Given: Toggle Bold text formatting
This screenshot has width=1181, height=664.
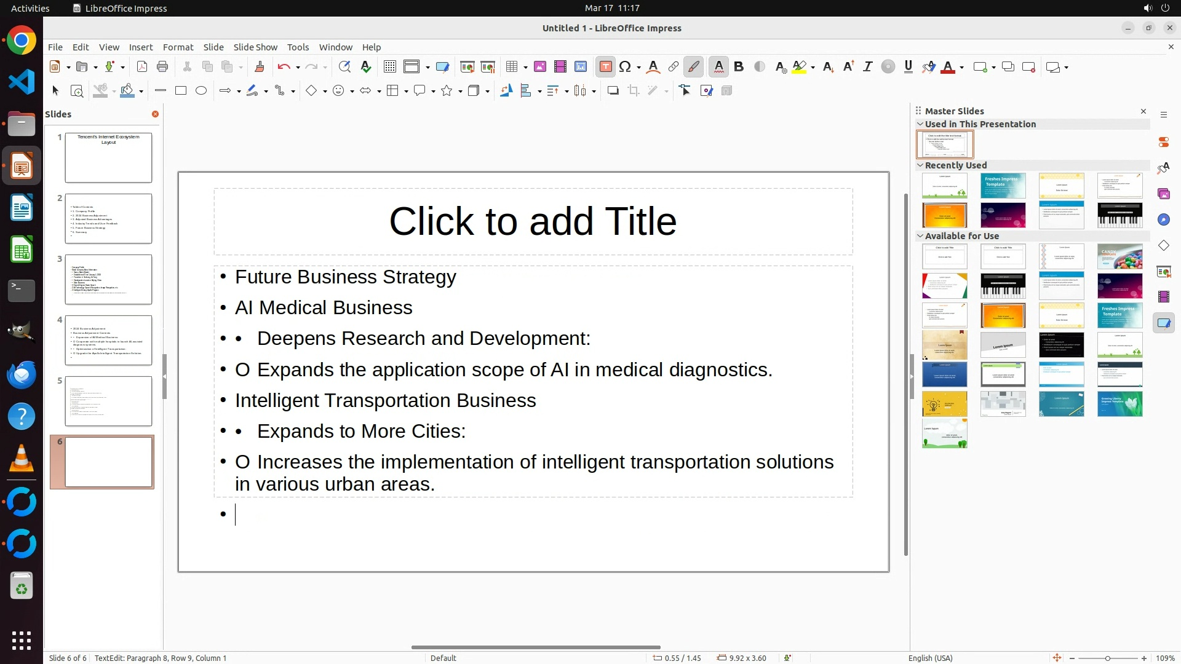Looking at the screenshot, I should click(x=739, y=67).
